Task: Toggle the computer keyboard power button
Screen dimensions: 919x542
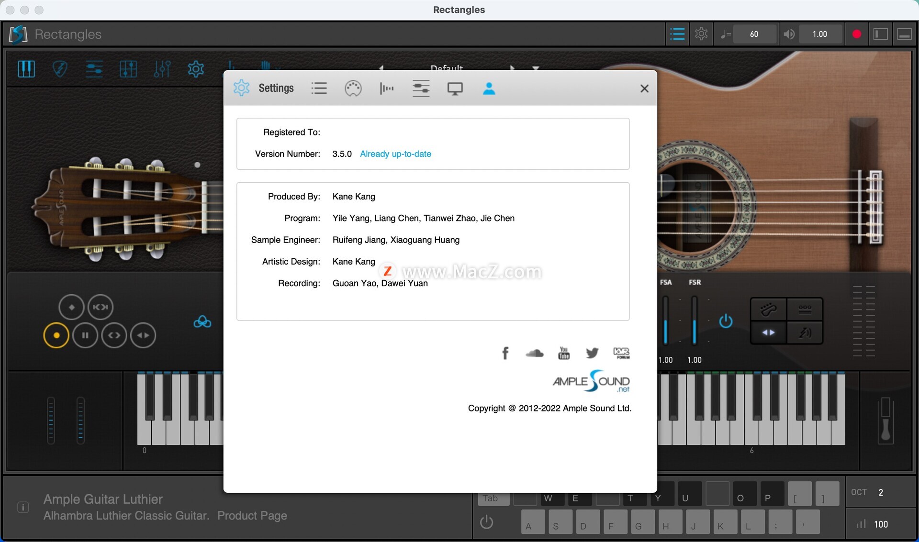Action: click(486, 522)
